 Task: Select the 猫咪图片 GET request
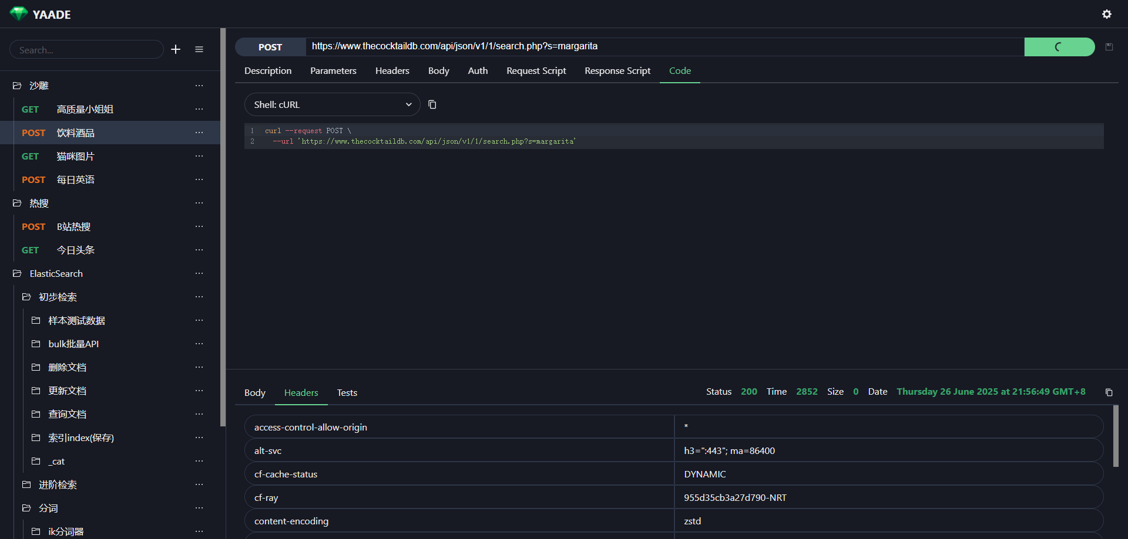(75, 157)
